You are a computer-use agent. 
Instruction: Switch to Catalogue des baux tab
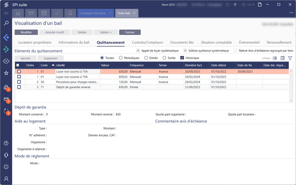tap(93, 13)
